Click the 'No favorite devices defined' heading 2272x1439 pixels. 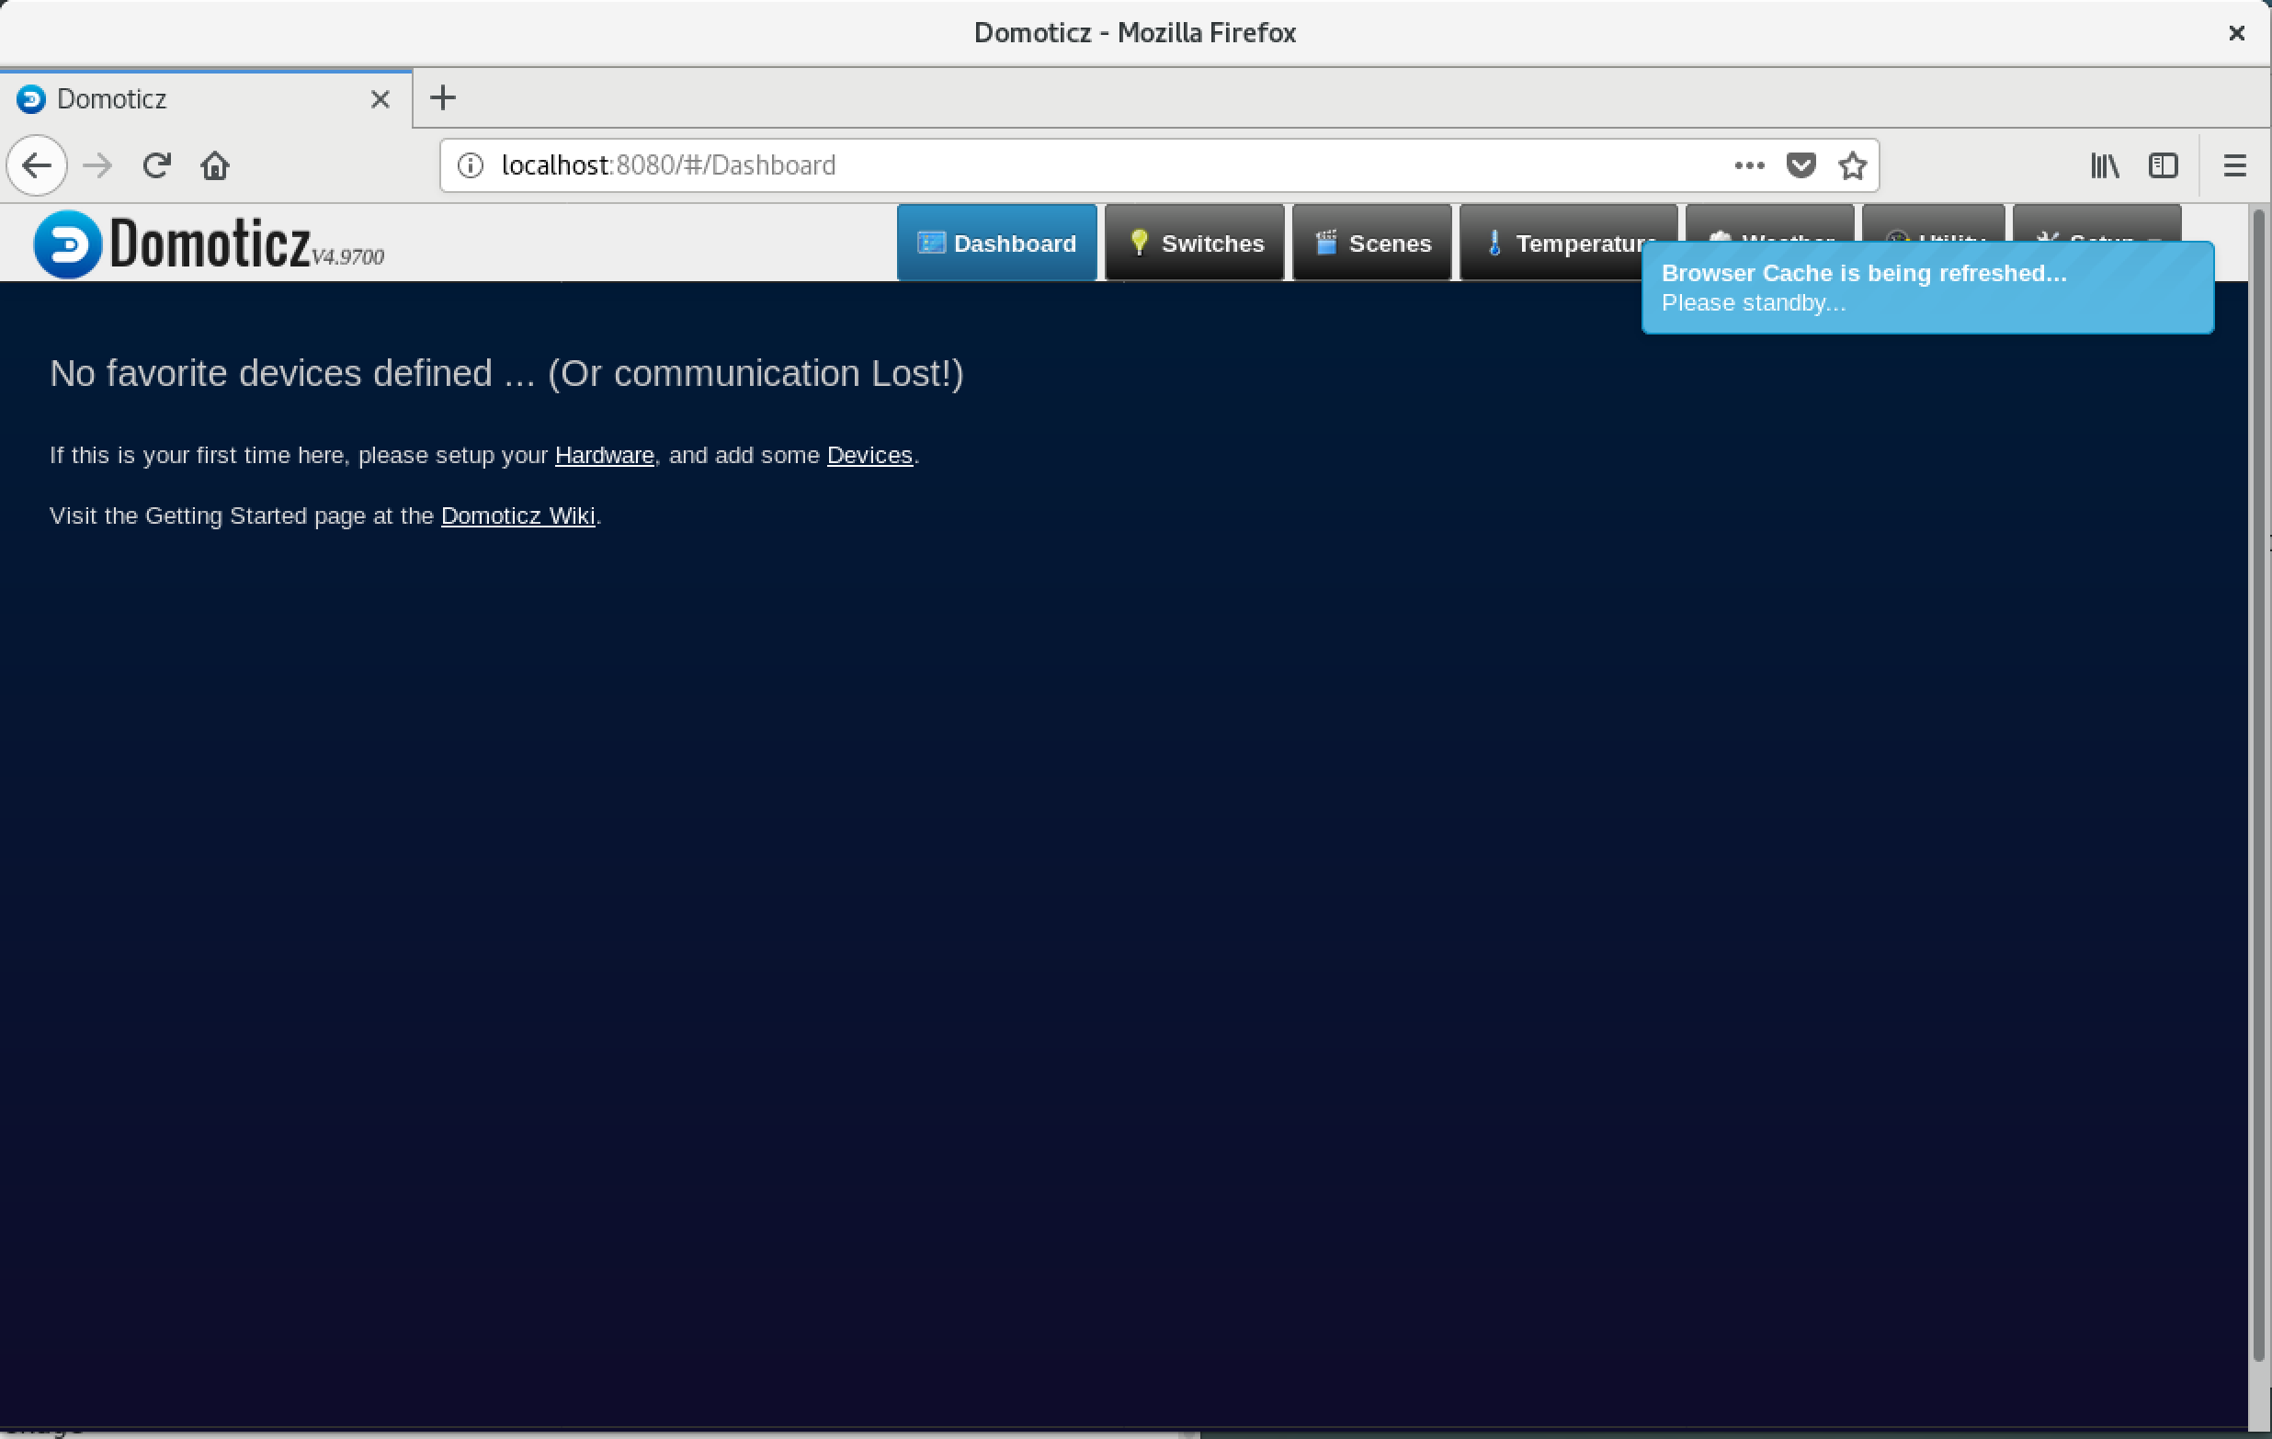(506, 374)
